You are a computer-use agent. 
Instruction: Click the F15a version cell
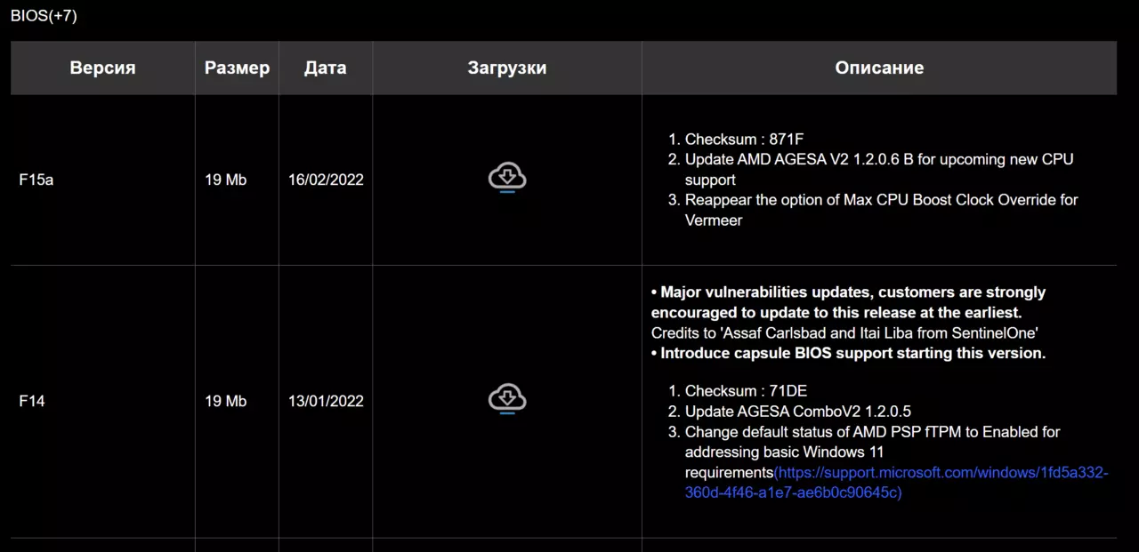(x=36, y=180)
